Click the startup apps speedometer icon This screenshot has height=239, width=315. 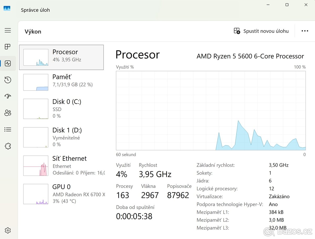point(8,96)
